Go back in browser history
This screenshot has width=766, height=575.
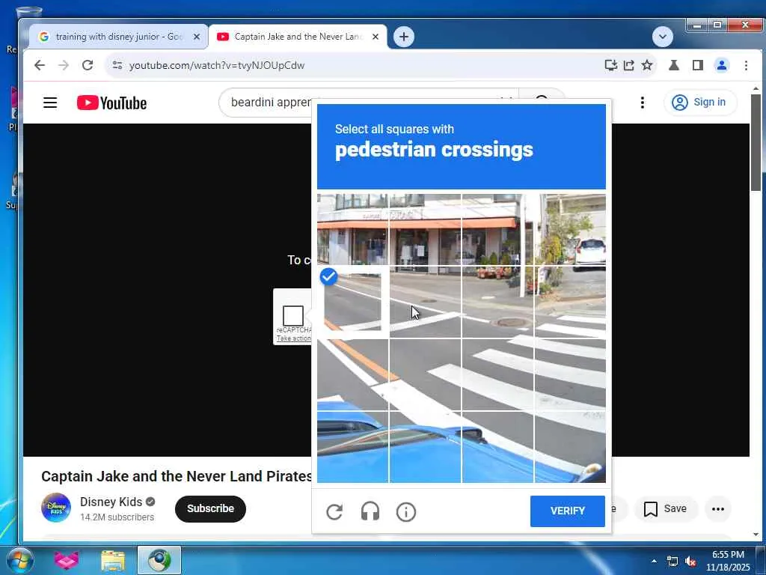pyautogui.click(x=40, y=65)
